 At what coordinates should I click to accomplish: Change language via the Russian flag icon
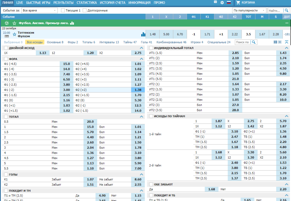229,3
